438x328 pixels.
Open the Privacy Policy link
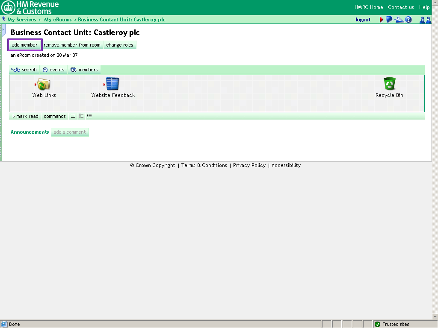coord(249,165)
